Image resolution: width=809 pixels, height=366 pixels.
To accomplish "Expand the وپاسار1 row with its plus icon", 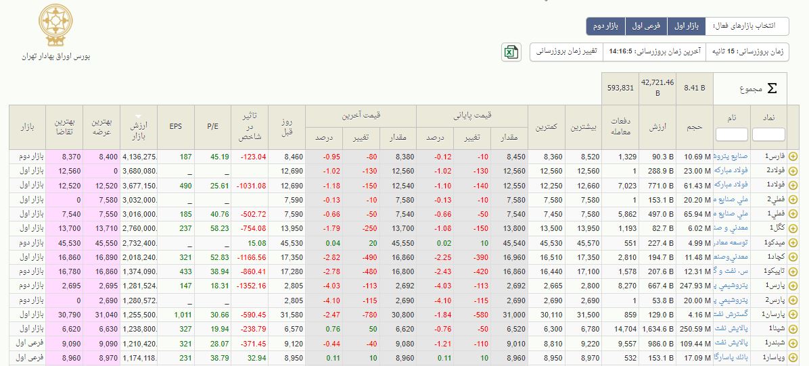I will tap(793, 357).
